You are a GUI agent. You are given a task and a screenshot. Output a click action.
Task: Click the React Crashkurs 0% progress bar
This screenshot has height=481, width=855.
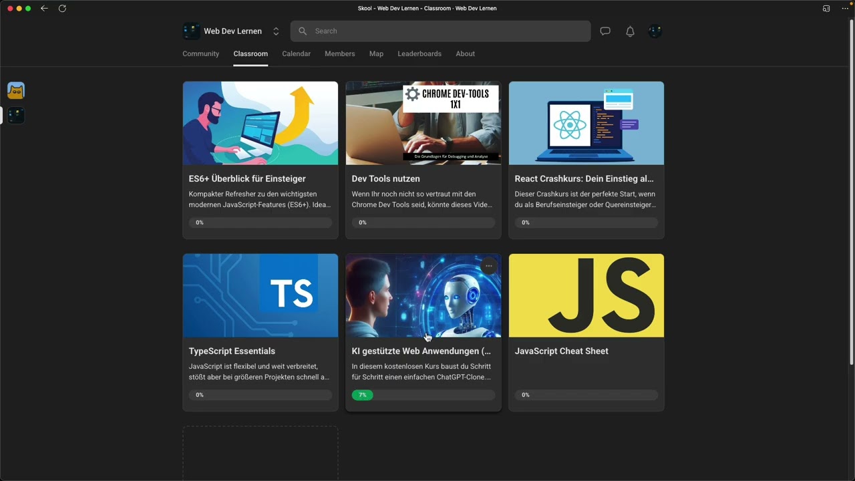coord(586,222)
